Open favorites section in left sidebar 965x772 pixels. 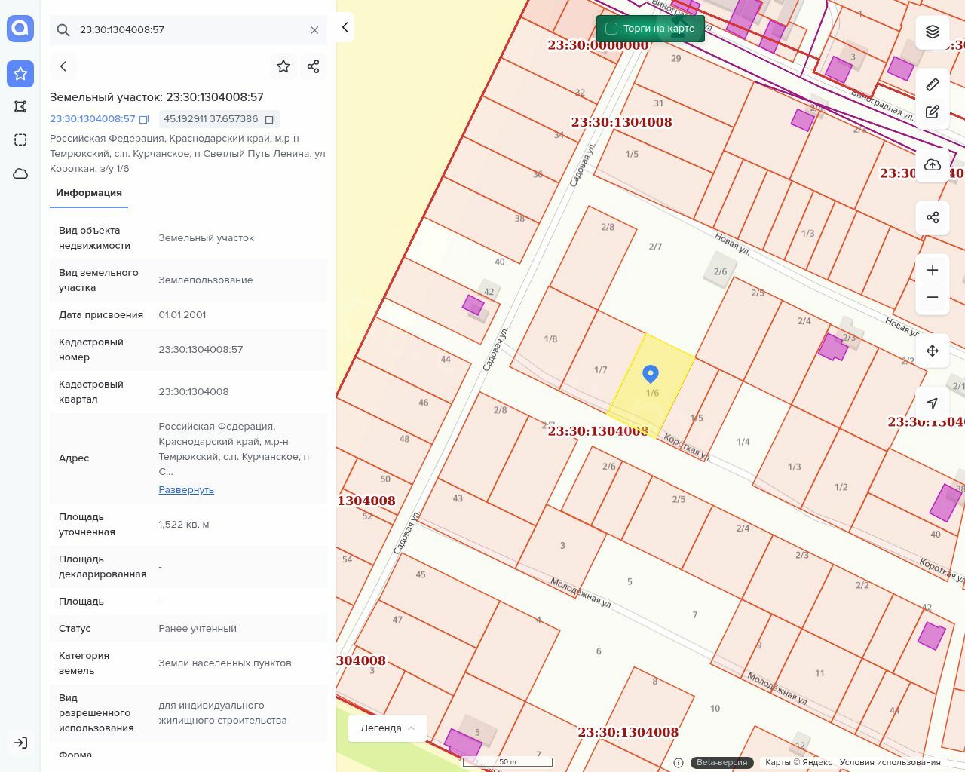point(20,74)
